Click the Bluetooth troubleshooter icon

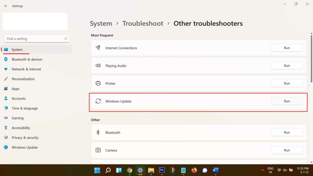98,132
